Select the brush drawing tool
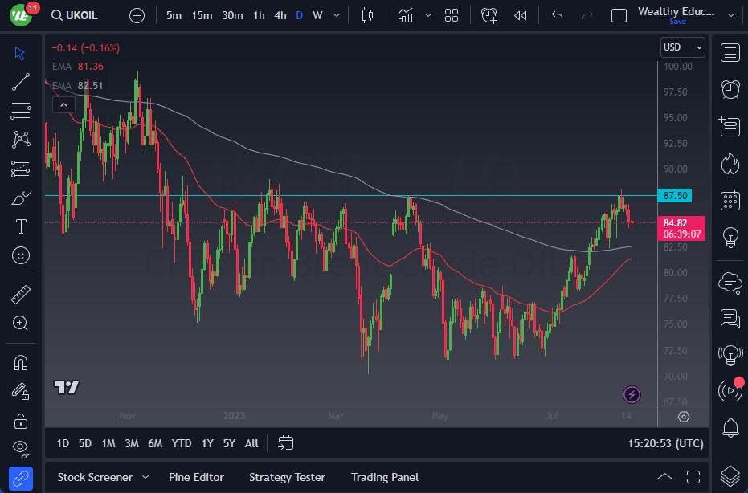Viewport: 748px width, 493px height. tap(20, 198)
